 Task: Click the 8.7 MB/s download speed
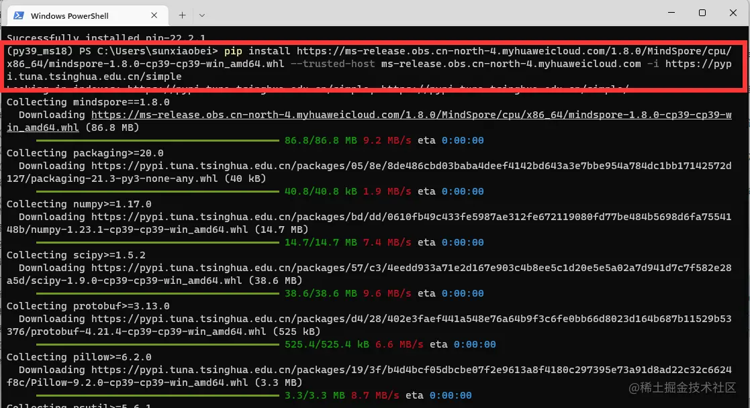coord(375,395)
